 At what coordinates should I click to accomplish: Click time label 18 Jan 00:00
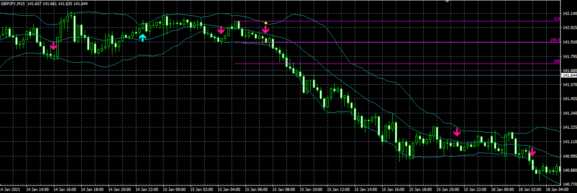[x=503, y=190]
